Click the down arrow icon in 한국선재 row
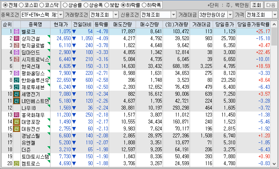 74,66
